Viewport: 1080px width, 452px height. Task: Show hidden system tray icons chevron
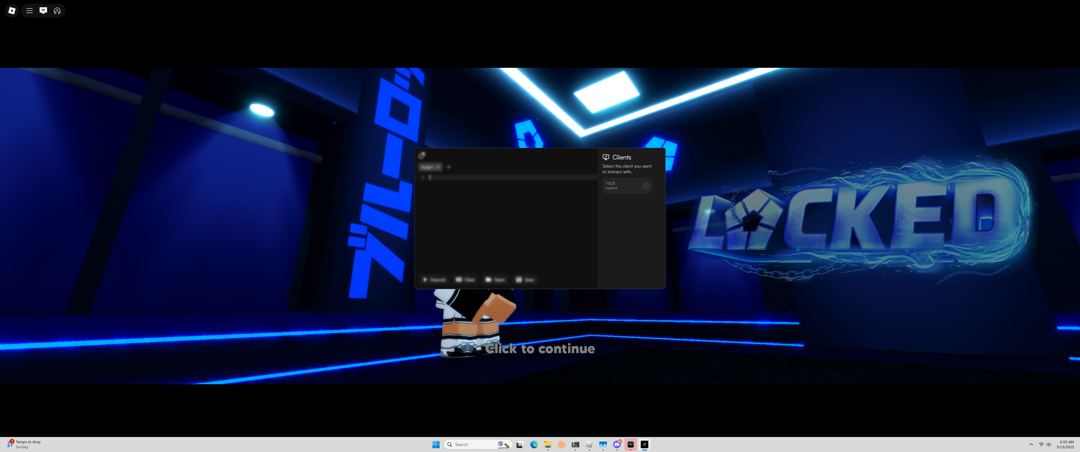[x=1031, y=444]
